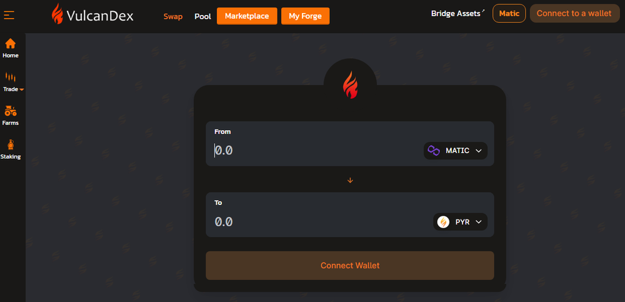
Task: Focus the From amount input
Action: point(315,151)
